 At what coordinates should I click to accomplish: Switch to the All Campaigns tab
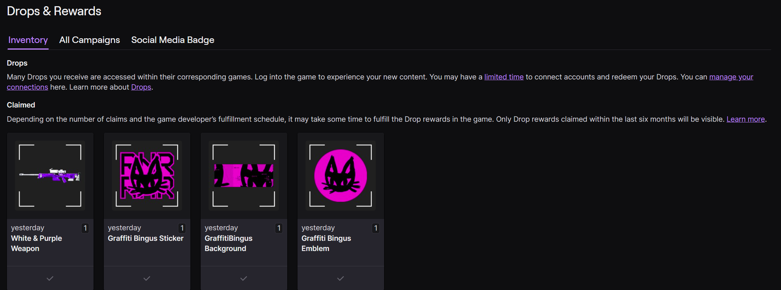(x=90, y=40)
